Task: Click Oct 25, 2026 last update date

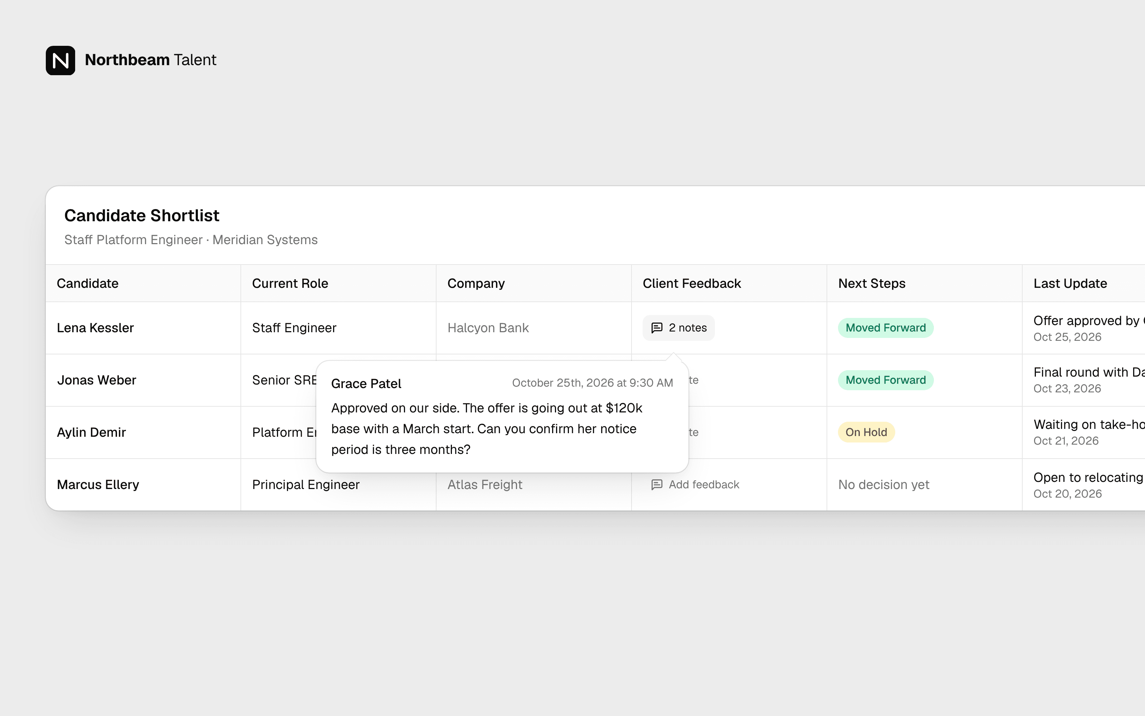Action: 1067,337
